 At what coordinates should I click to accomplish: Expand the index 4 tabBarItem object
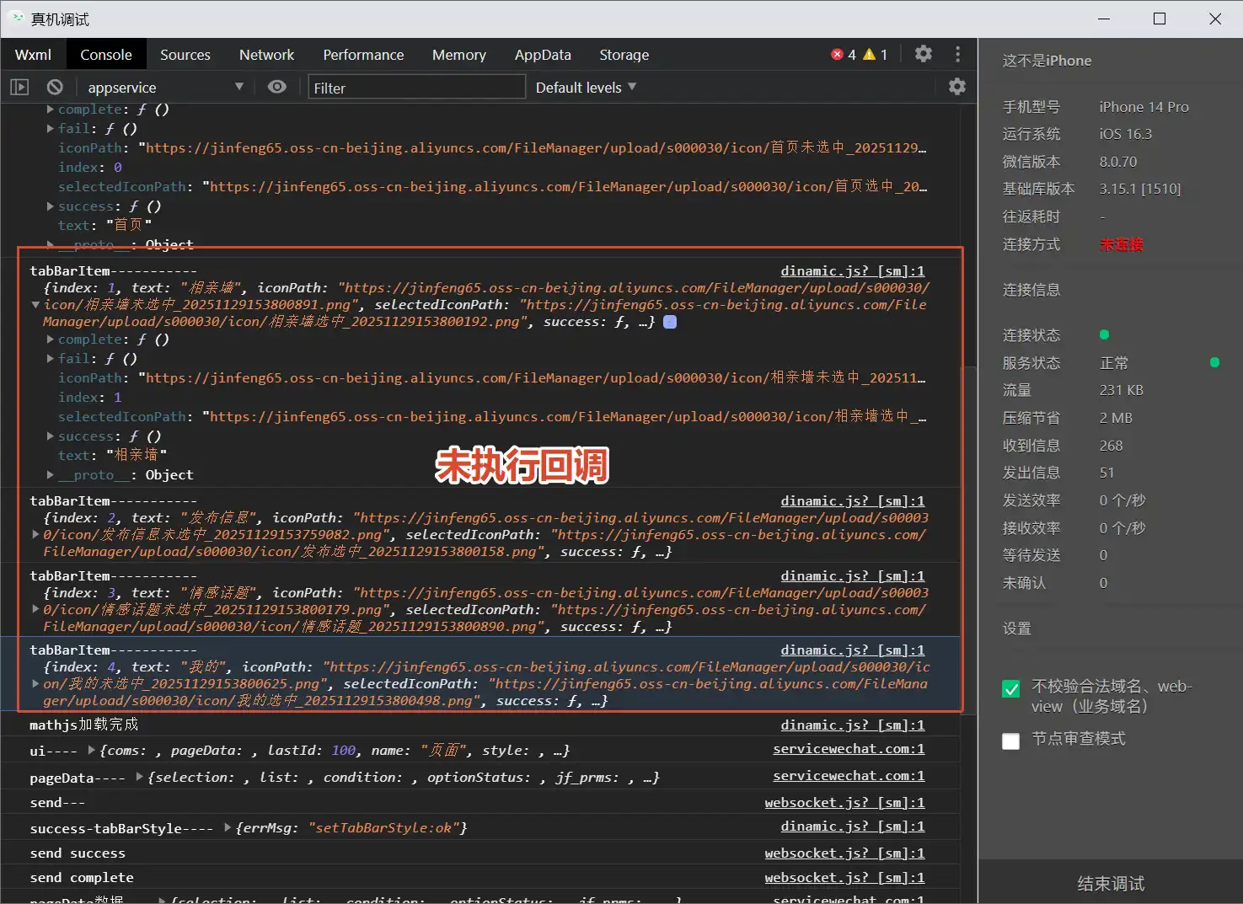point(35,684)
